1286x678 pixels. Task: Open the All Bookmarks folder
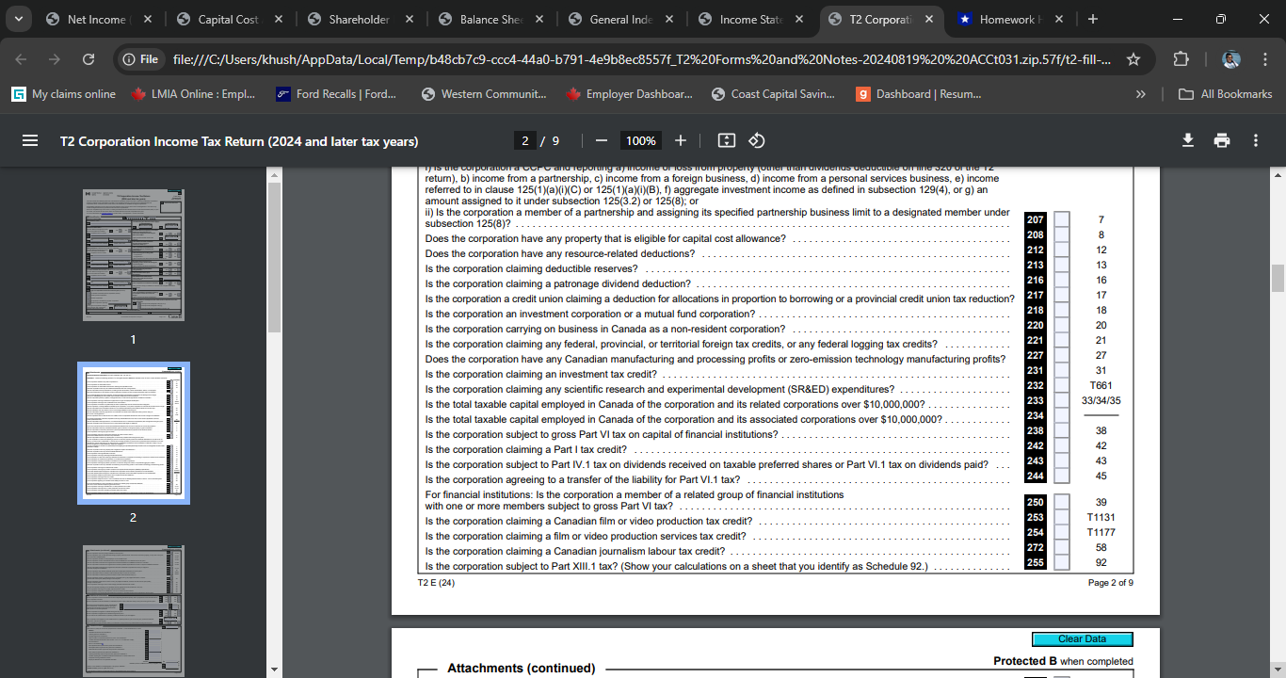point(1227,94)
